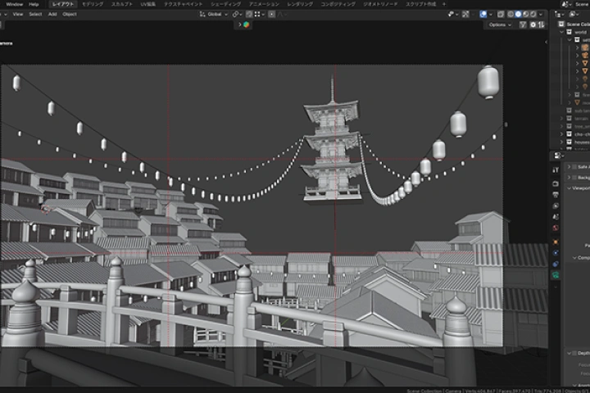This screenshot has width=590, height=393.
Task: Open the Object menu in viewport header
Action: [70, 14]
